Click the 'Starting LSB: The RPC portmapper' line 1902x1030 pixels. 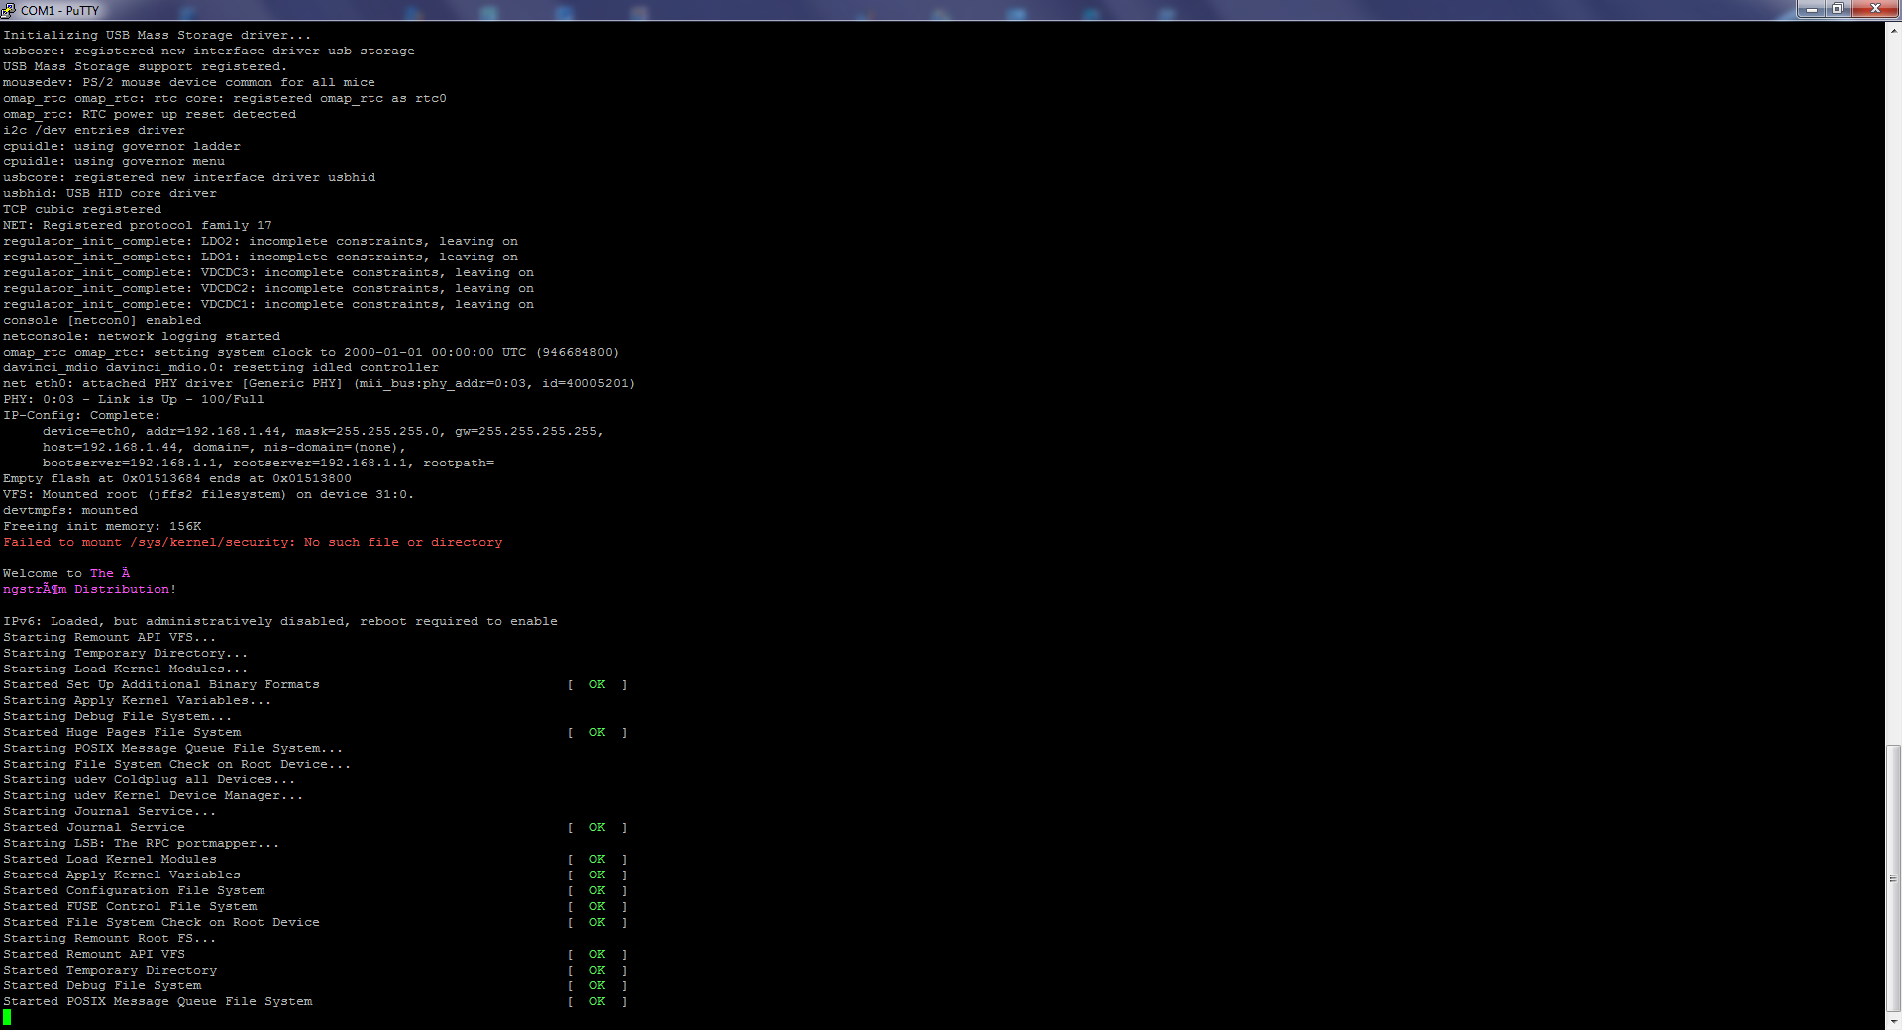tap(141, 844)
